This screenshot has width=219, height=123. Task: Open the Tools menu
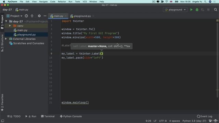coord(77,2)
